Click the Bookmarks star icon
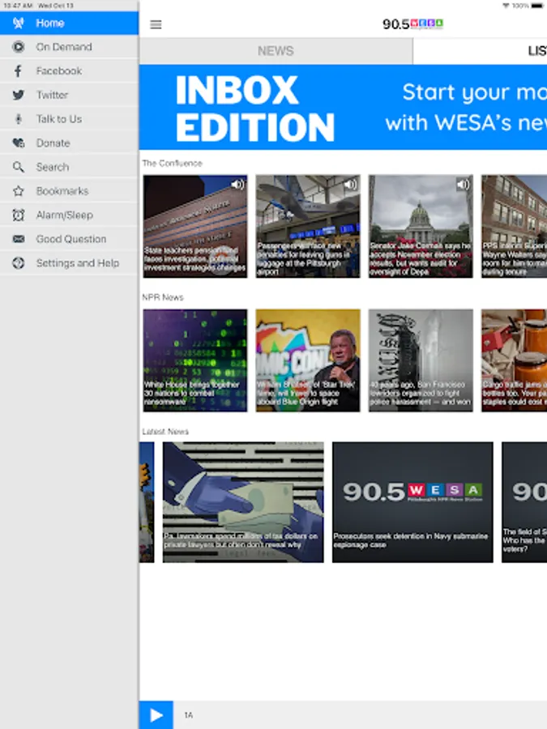Viewport: 547px width, 729px height. (18, 191)
